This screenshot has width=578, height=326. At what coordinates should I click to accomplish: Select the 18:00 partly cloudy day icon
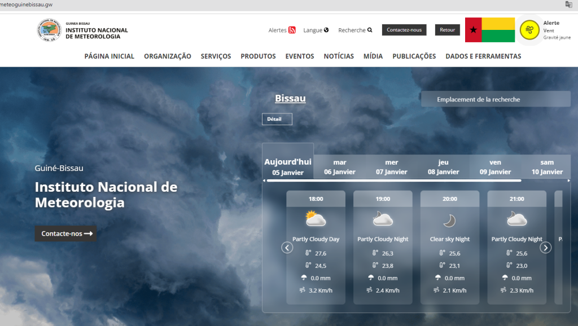(316, 219)
